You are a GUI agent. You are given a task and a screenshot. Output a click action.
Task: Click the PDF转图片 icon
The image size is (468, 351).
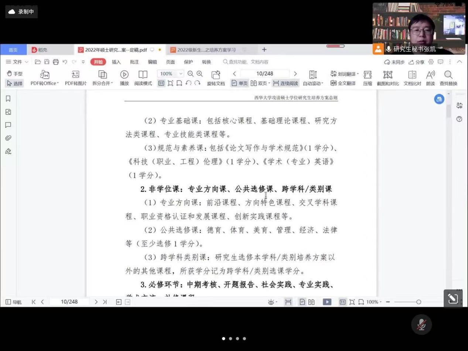tap(75, 75)
